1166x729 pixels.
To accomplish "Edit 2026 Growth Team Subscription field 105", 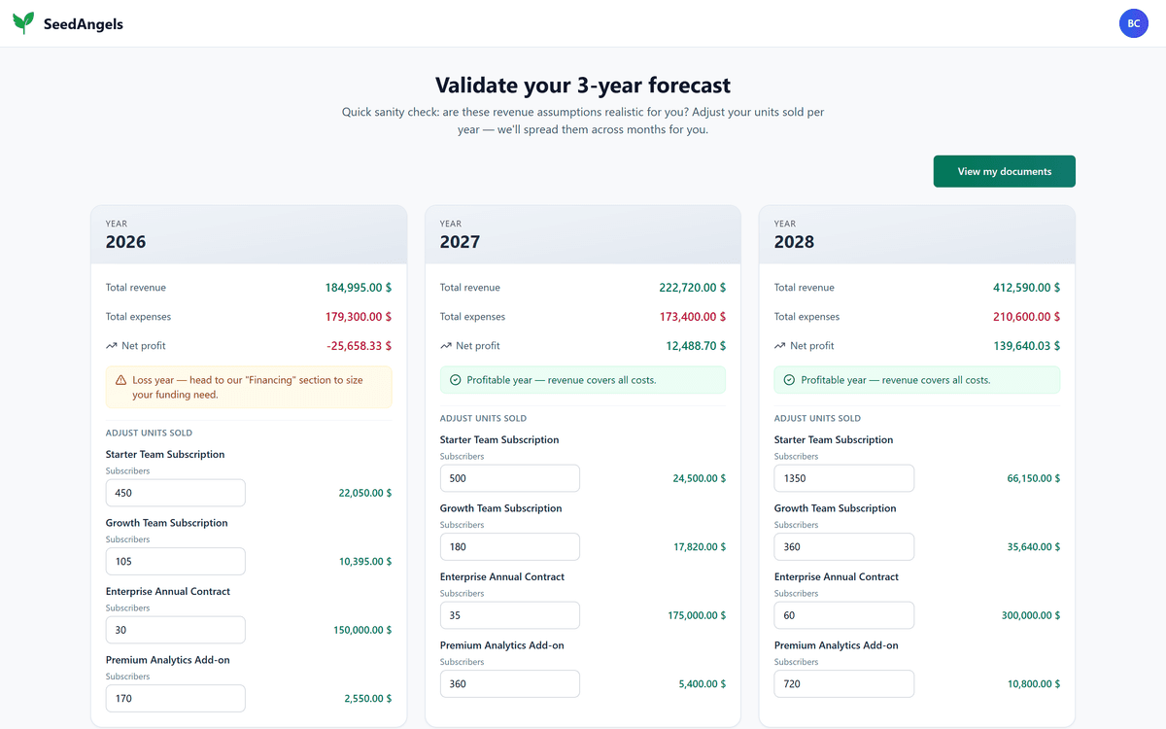I will (x=176, y=561).
